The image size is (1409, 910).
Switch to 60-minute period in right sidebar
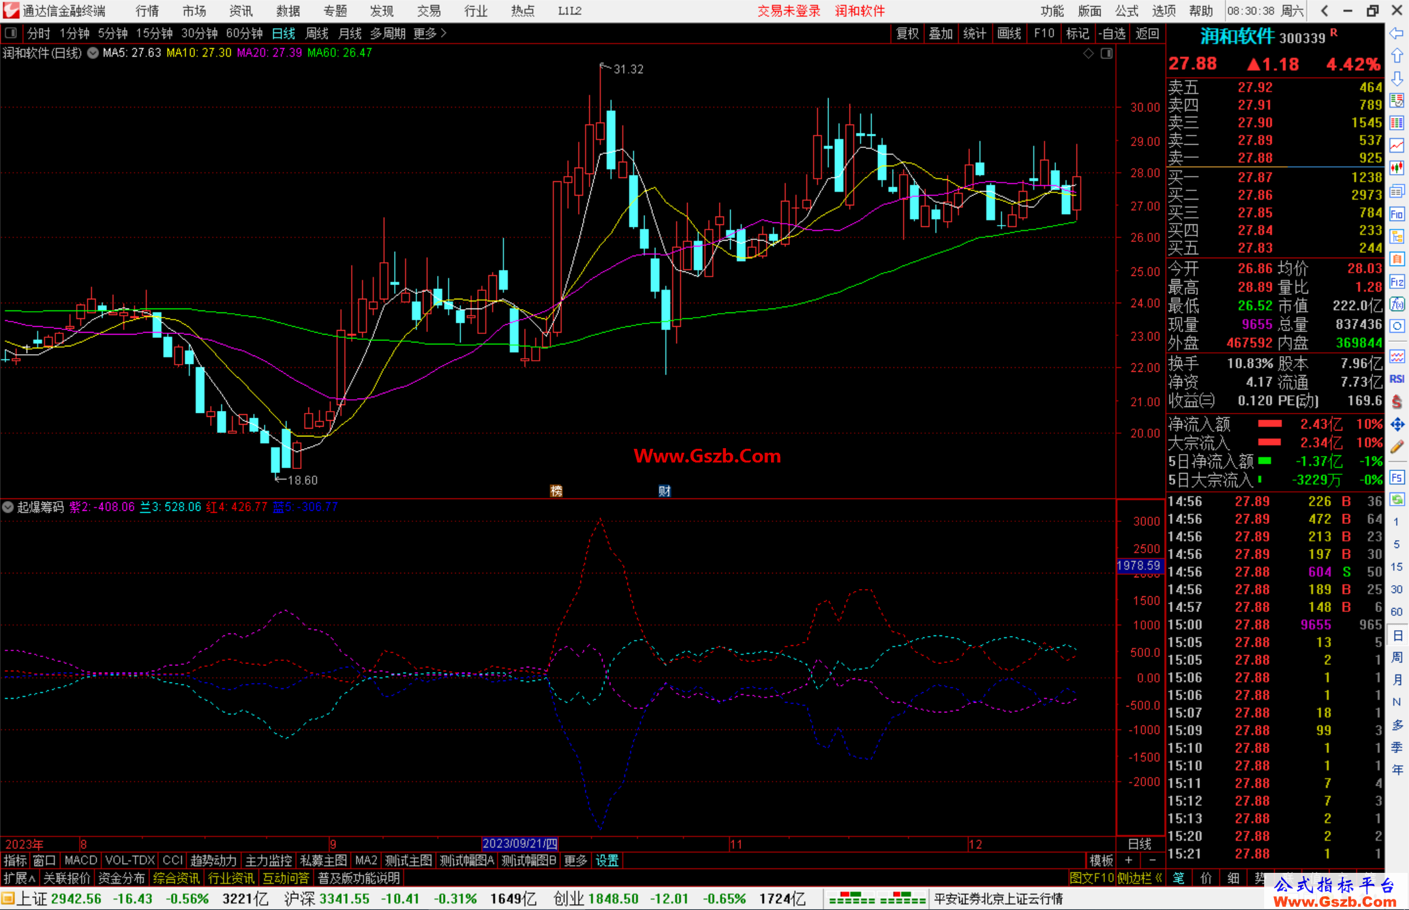(x=1397, y=612)
